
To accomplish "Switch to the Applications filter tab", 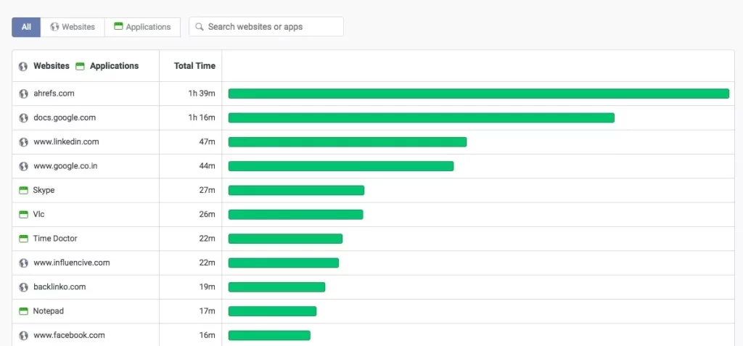I will 142,27.
